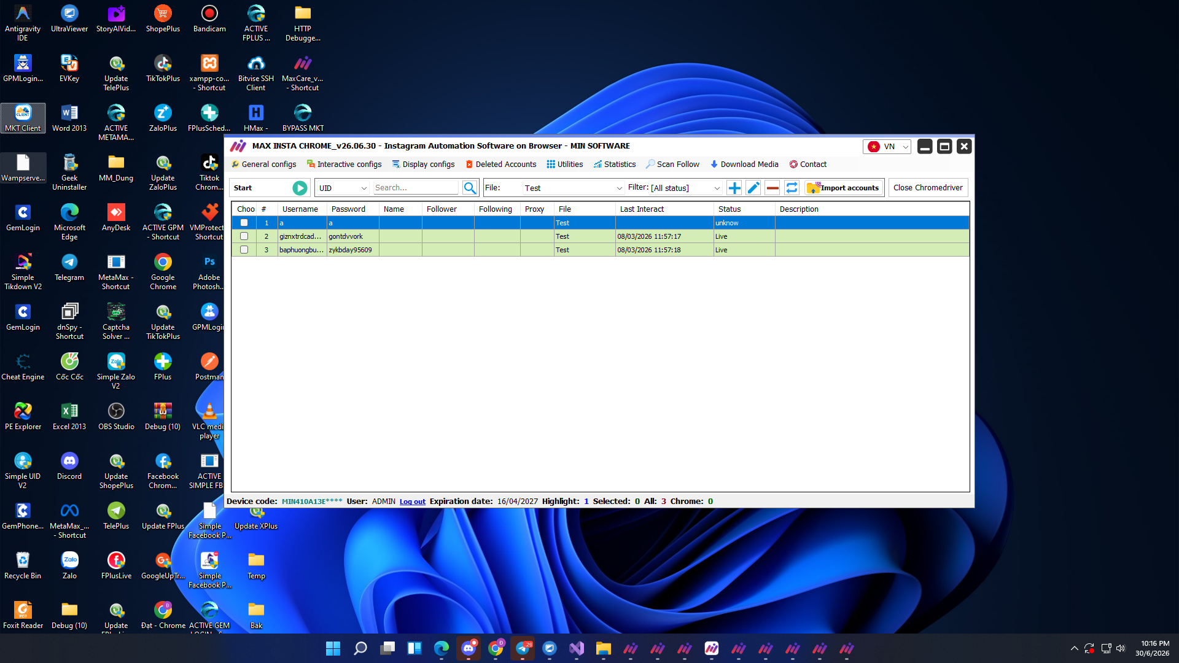Image resolution: width=1179 pixels, height=663 pixels.
Task: Open Microsoft Edge from the taskbar
Action: tap(441, 648)
